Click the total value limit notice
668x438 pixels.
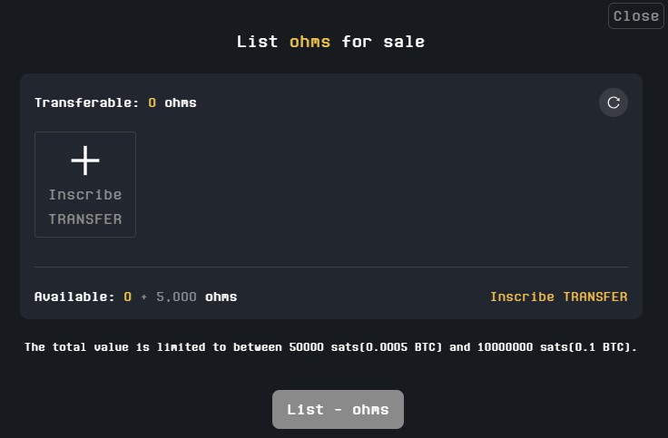[330, 347]
